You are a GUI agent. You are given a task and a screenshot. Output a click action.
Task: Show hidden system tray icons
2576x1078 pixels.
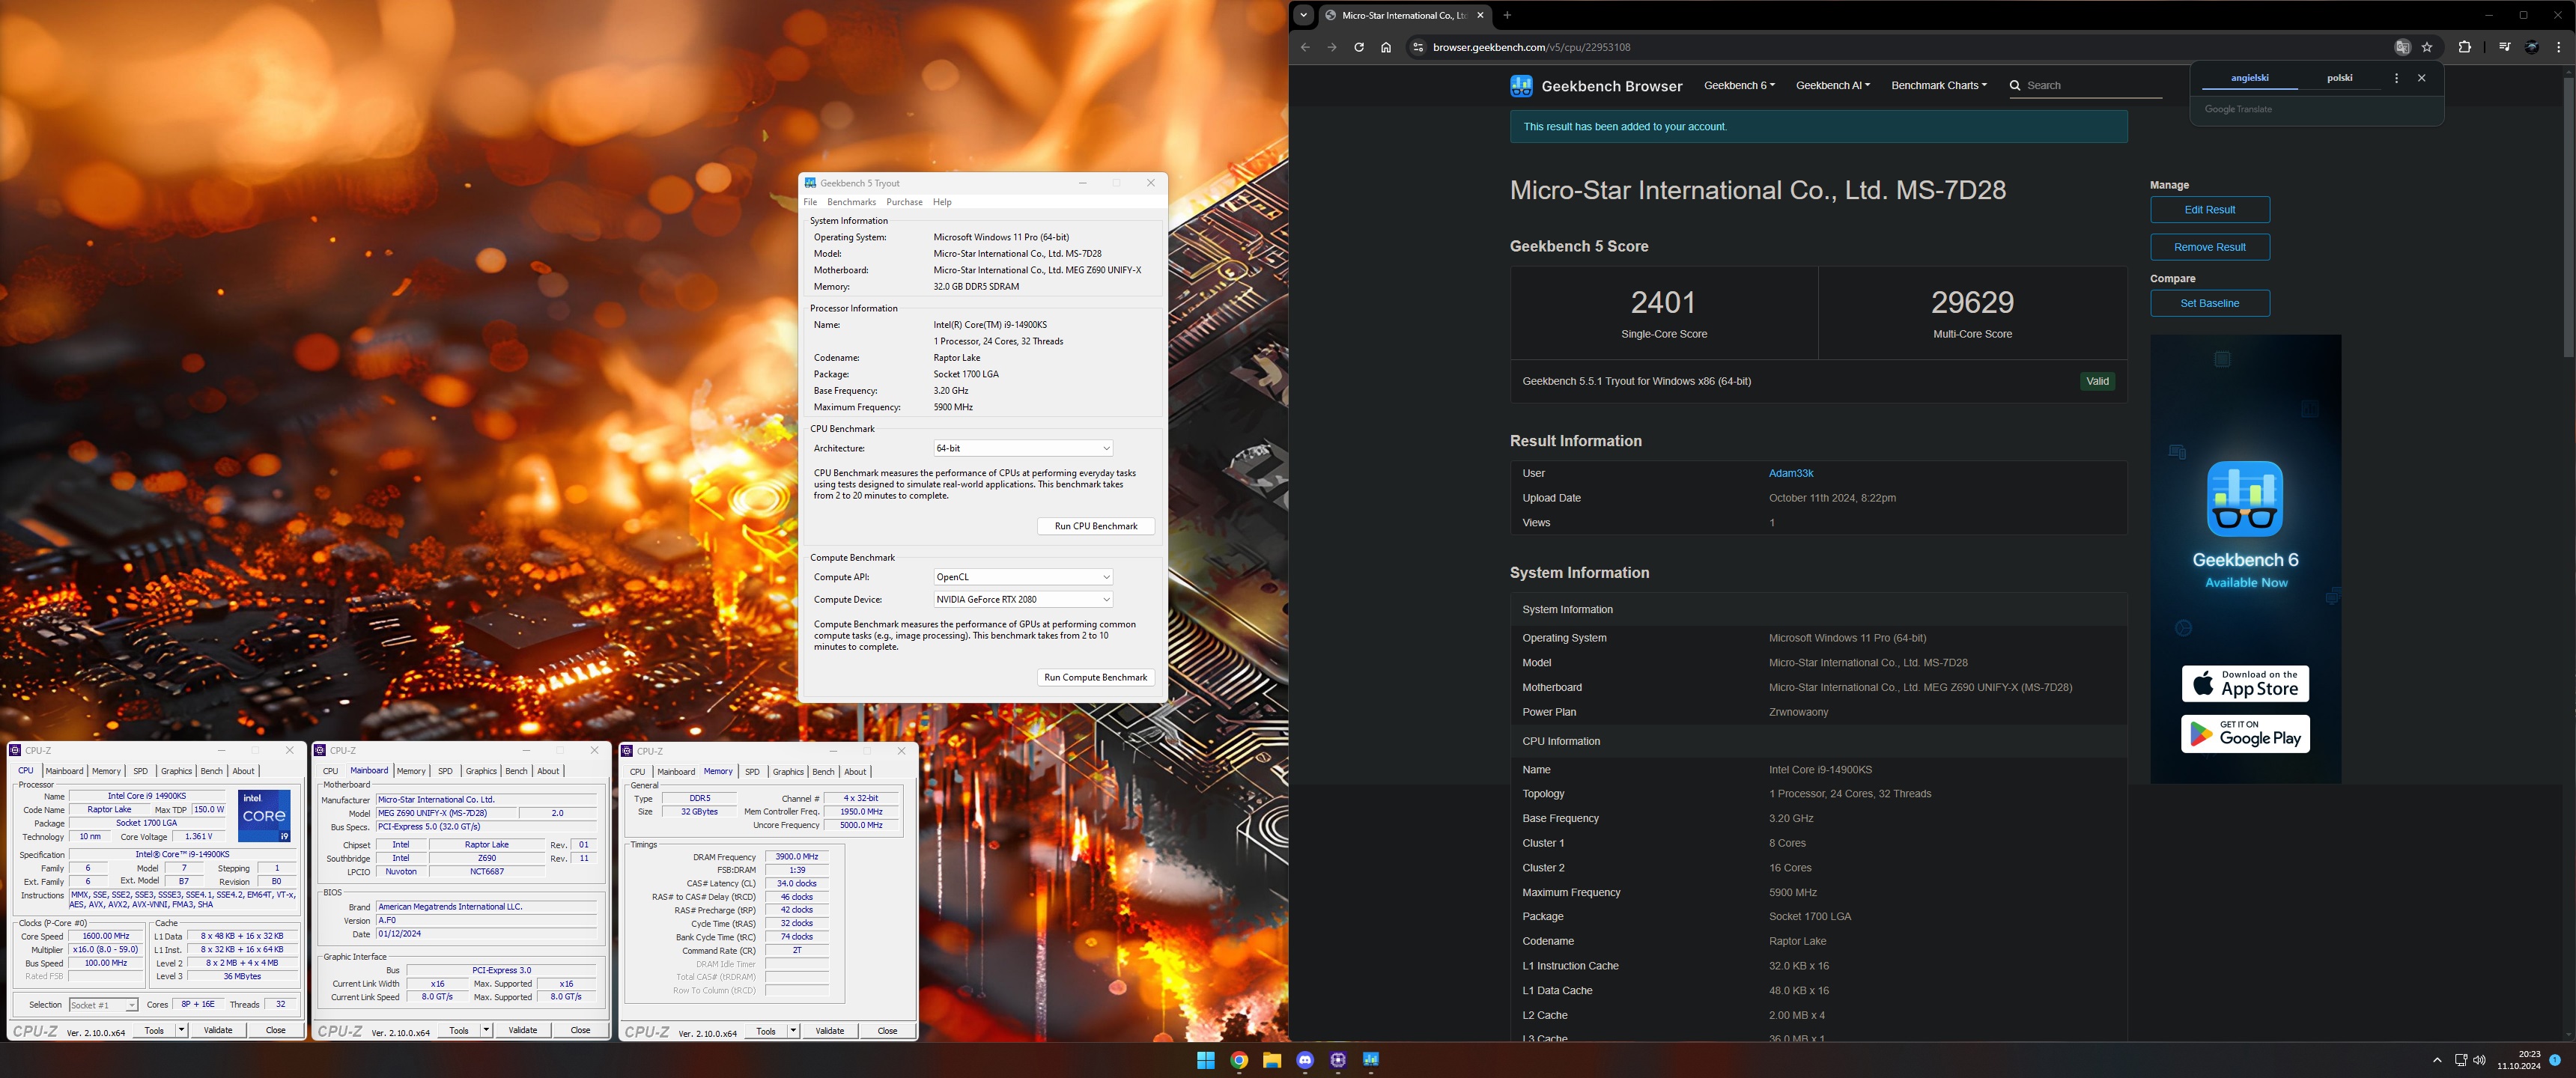(2437, 1060)
